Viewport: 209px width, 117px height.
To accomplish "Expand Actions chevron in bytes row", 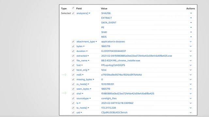I will [x=191, y=46].
